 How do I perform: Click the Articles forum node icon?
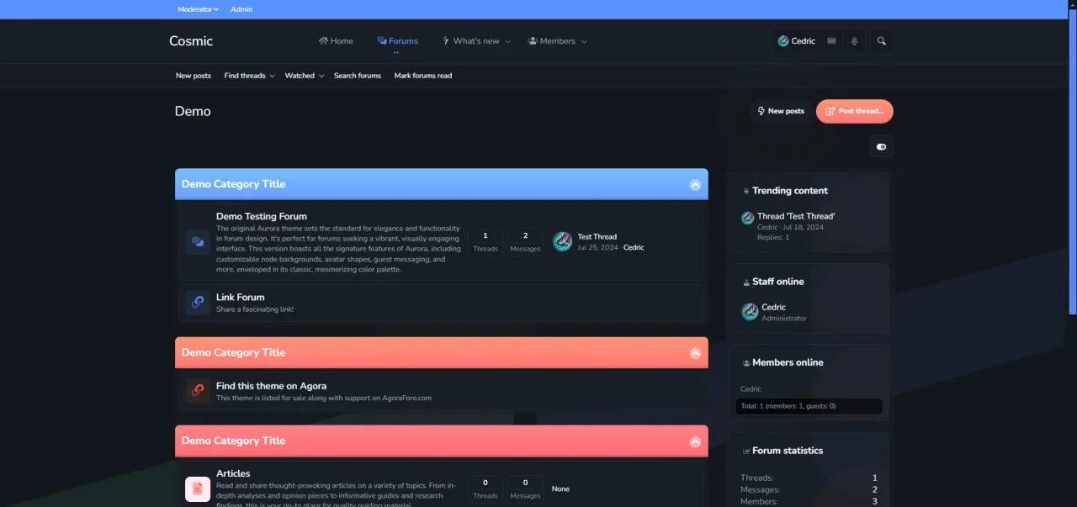tap(198, 489)
